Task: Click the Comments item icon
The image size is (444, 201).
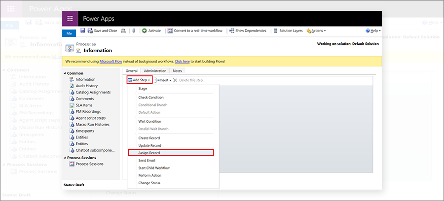Action: point(72,99)
